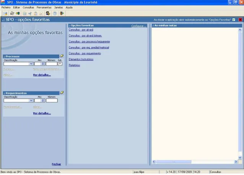The width and height of the screenshot is (244, 175).
Task: Click the Requerimentos Ano spinner arrows
Action: coord(43,100)
